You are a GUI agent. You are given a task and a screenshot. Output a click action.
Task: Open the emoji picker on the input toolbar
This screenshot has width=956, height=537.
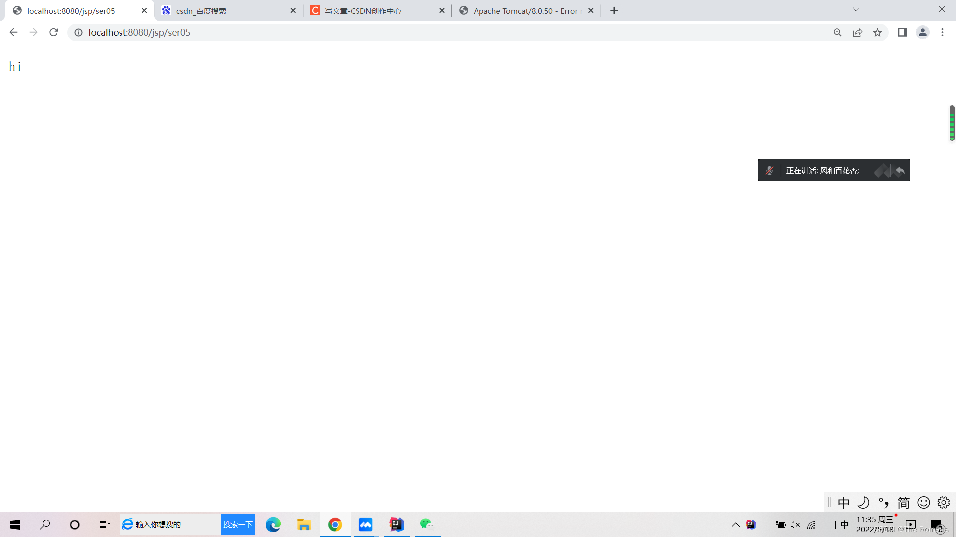pos(924,502)
